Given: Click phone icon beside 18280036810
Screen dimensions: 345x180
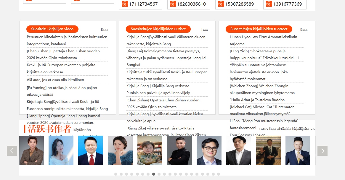Looking at the screenshot, I should point(173,4).
